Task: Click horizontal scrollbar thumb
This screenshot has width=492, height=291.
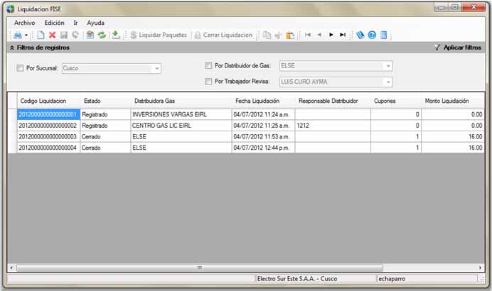Action: point(200,268)
